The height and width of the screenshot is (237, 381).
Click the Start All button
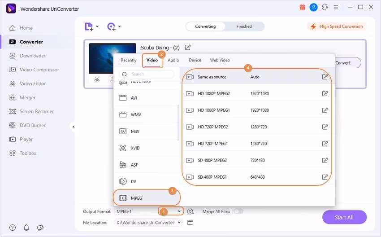pyautogui.click(x=344, y=217)
